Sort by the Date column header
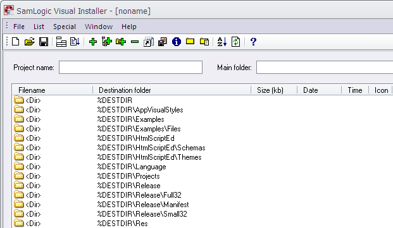The width and height of the screenshot is (393, 228). 320,90
